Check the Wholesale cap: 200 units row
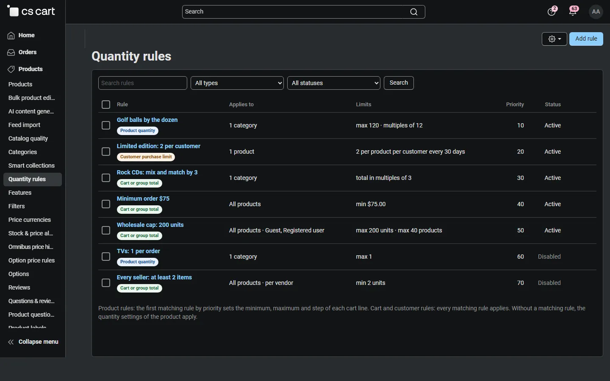The height and width of the screenshot is (381, 610). point(106,230)
